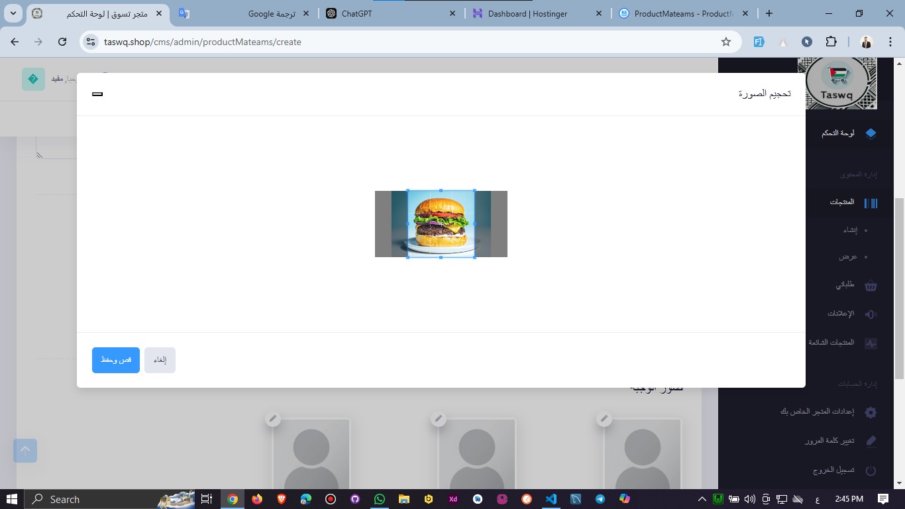Click the address bar URL field
Image resolution: width=905 pixels, height=509 pixels.
click(x=398, y=42)
